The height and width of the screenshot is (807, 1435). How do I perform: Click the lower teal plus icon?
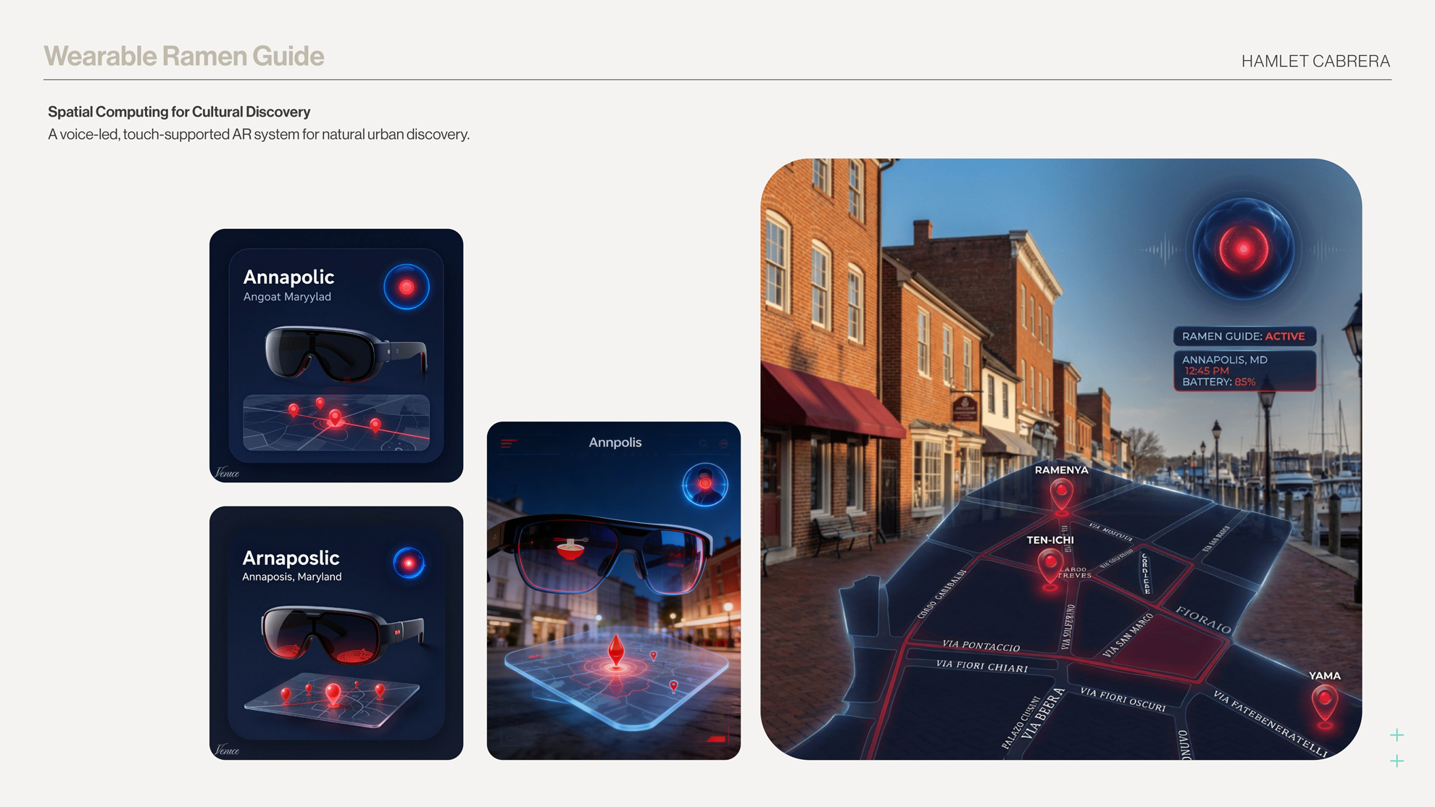click(1397, 761)
